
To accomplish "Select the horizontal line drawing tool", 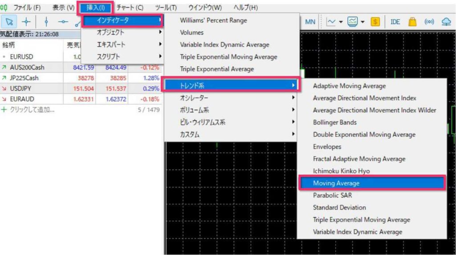I will (63, 22).
